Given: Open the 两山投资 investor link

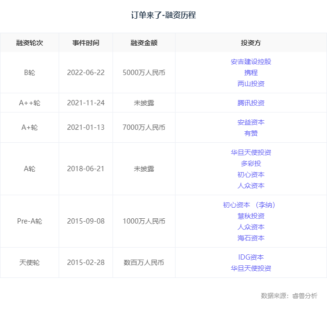Looking at the screenshot, I should click(x=251, y=84).
